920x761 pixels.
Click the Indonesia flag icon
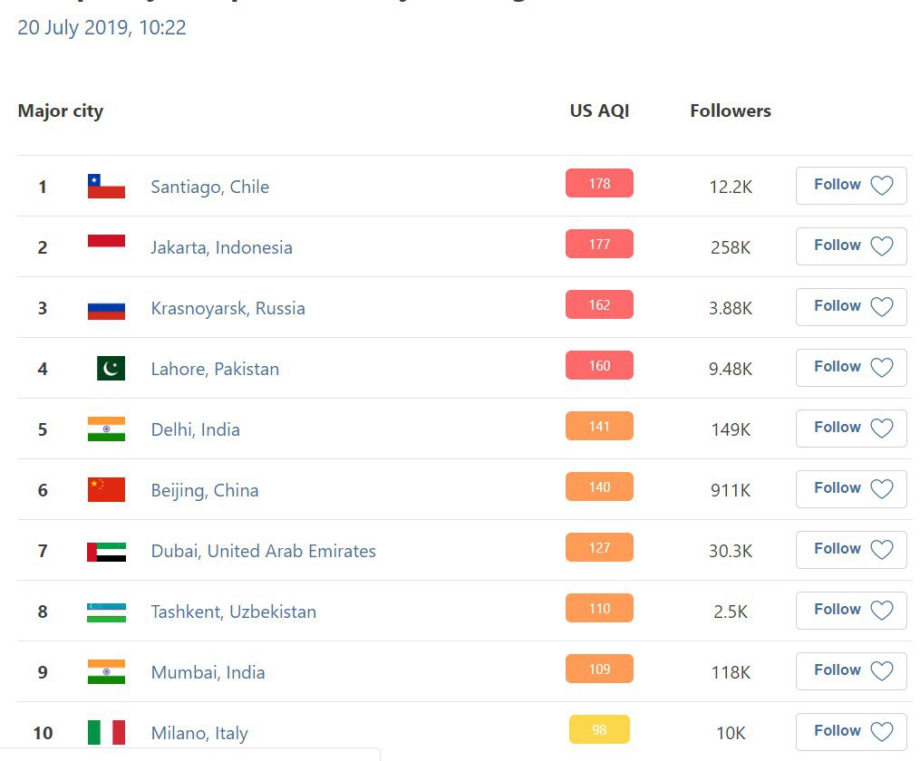[x=106, y=241]
